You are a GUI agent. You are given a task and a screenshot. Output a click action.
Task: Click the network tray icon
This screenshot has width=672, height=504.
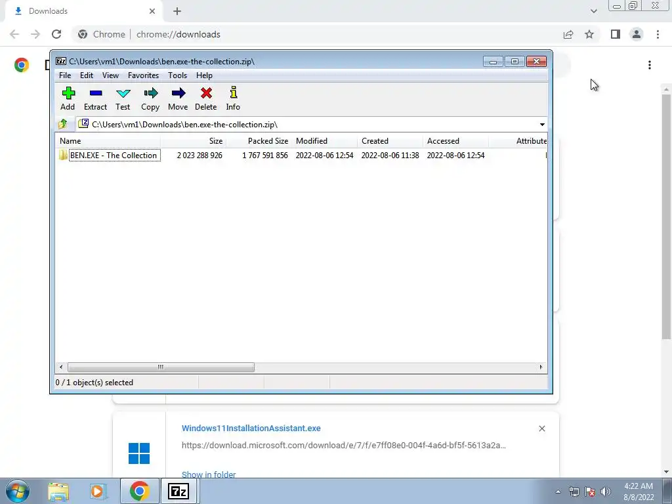pos(574,492)
